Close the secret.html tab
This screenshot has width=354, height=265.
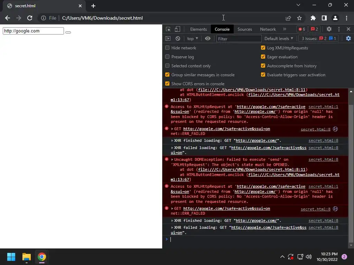point(80,6)
